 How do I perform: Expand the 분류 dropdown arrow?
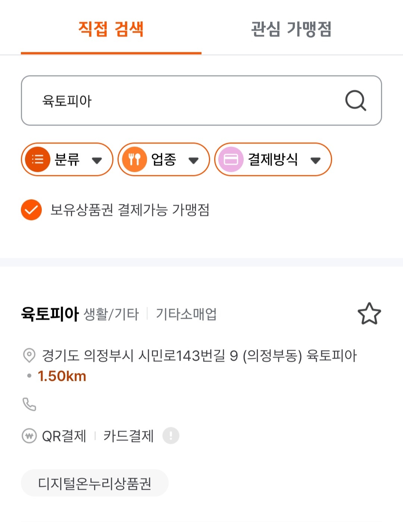97,160
